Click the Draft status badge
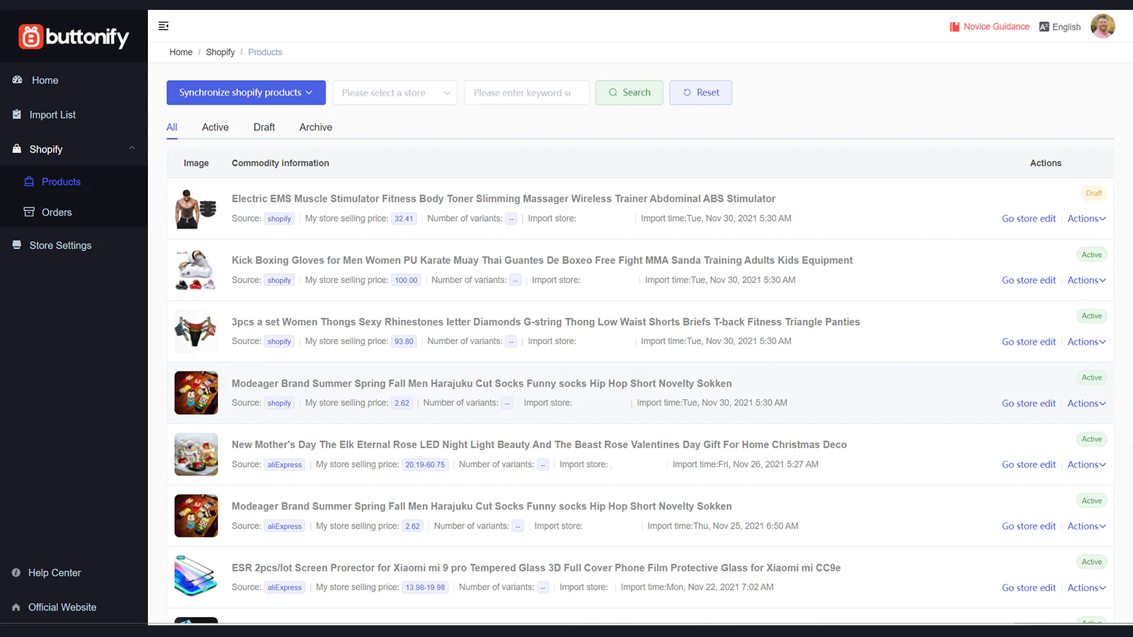Screen dimensions: 1133x637 click(1093, 193)
